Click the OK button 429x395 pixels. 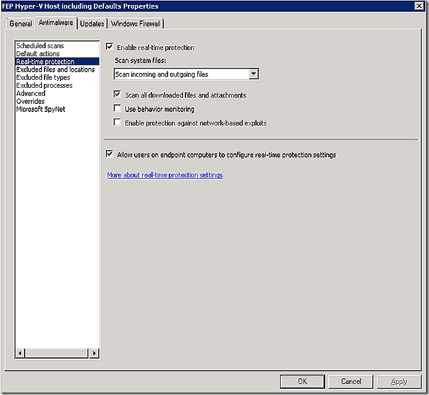pos(302,381)
